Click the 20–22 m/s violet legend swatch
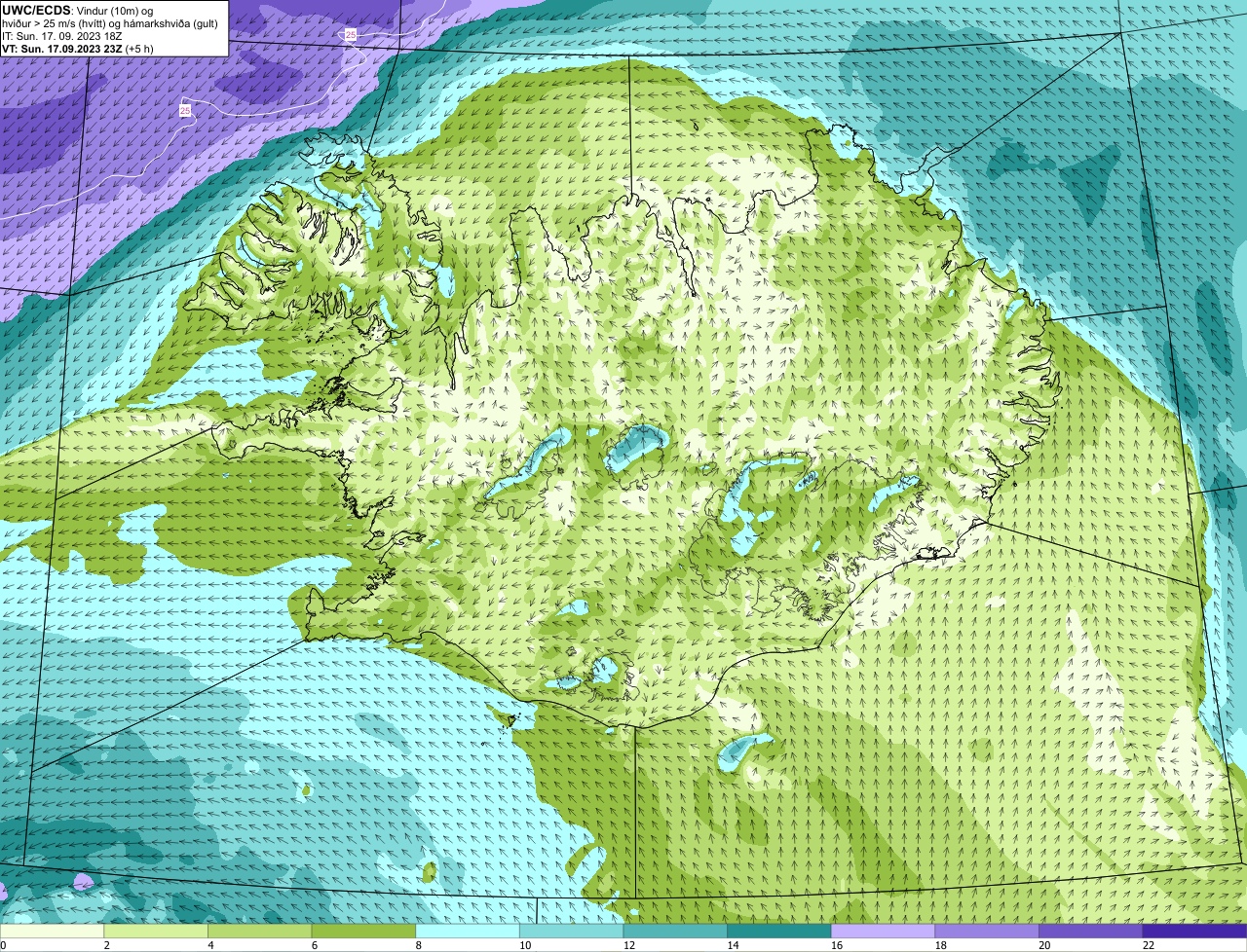1247x952 pixels. [1091, 931]
